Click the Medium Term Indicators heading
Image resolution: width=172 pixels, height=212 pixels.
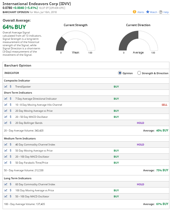pos(20,138)
